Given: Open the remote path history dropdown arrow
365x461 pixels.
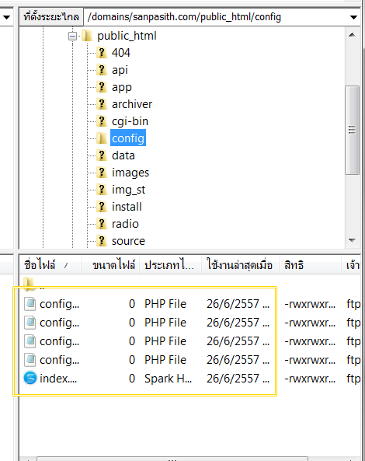Looking at the screenshot, I should [x=353, y=17].
